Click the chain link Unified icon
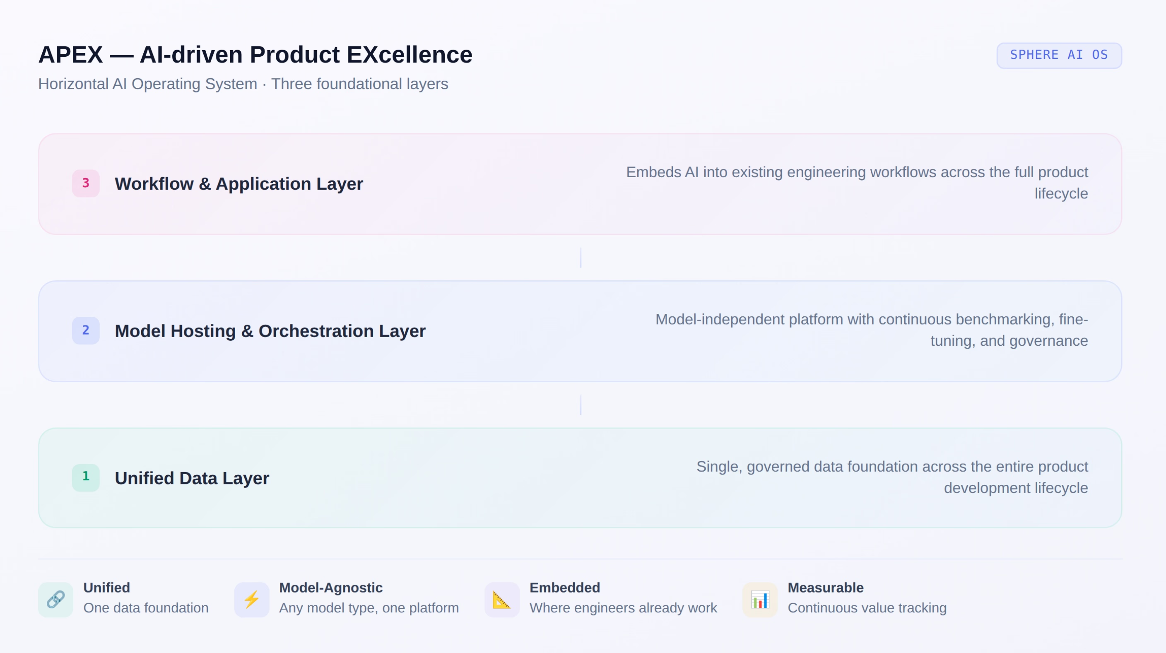The width and height of the screenshot is (1166, 653). (55, 600)
